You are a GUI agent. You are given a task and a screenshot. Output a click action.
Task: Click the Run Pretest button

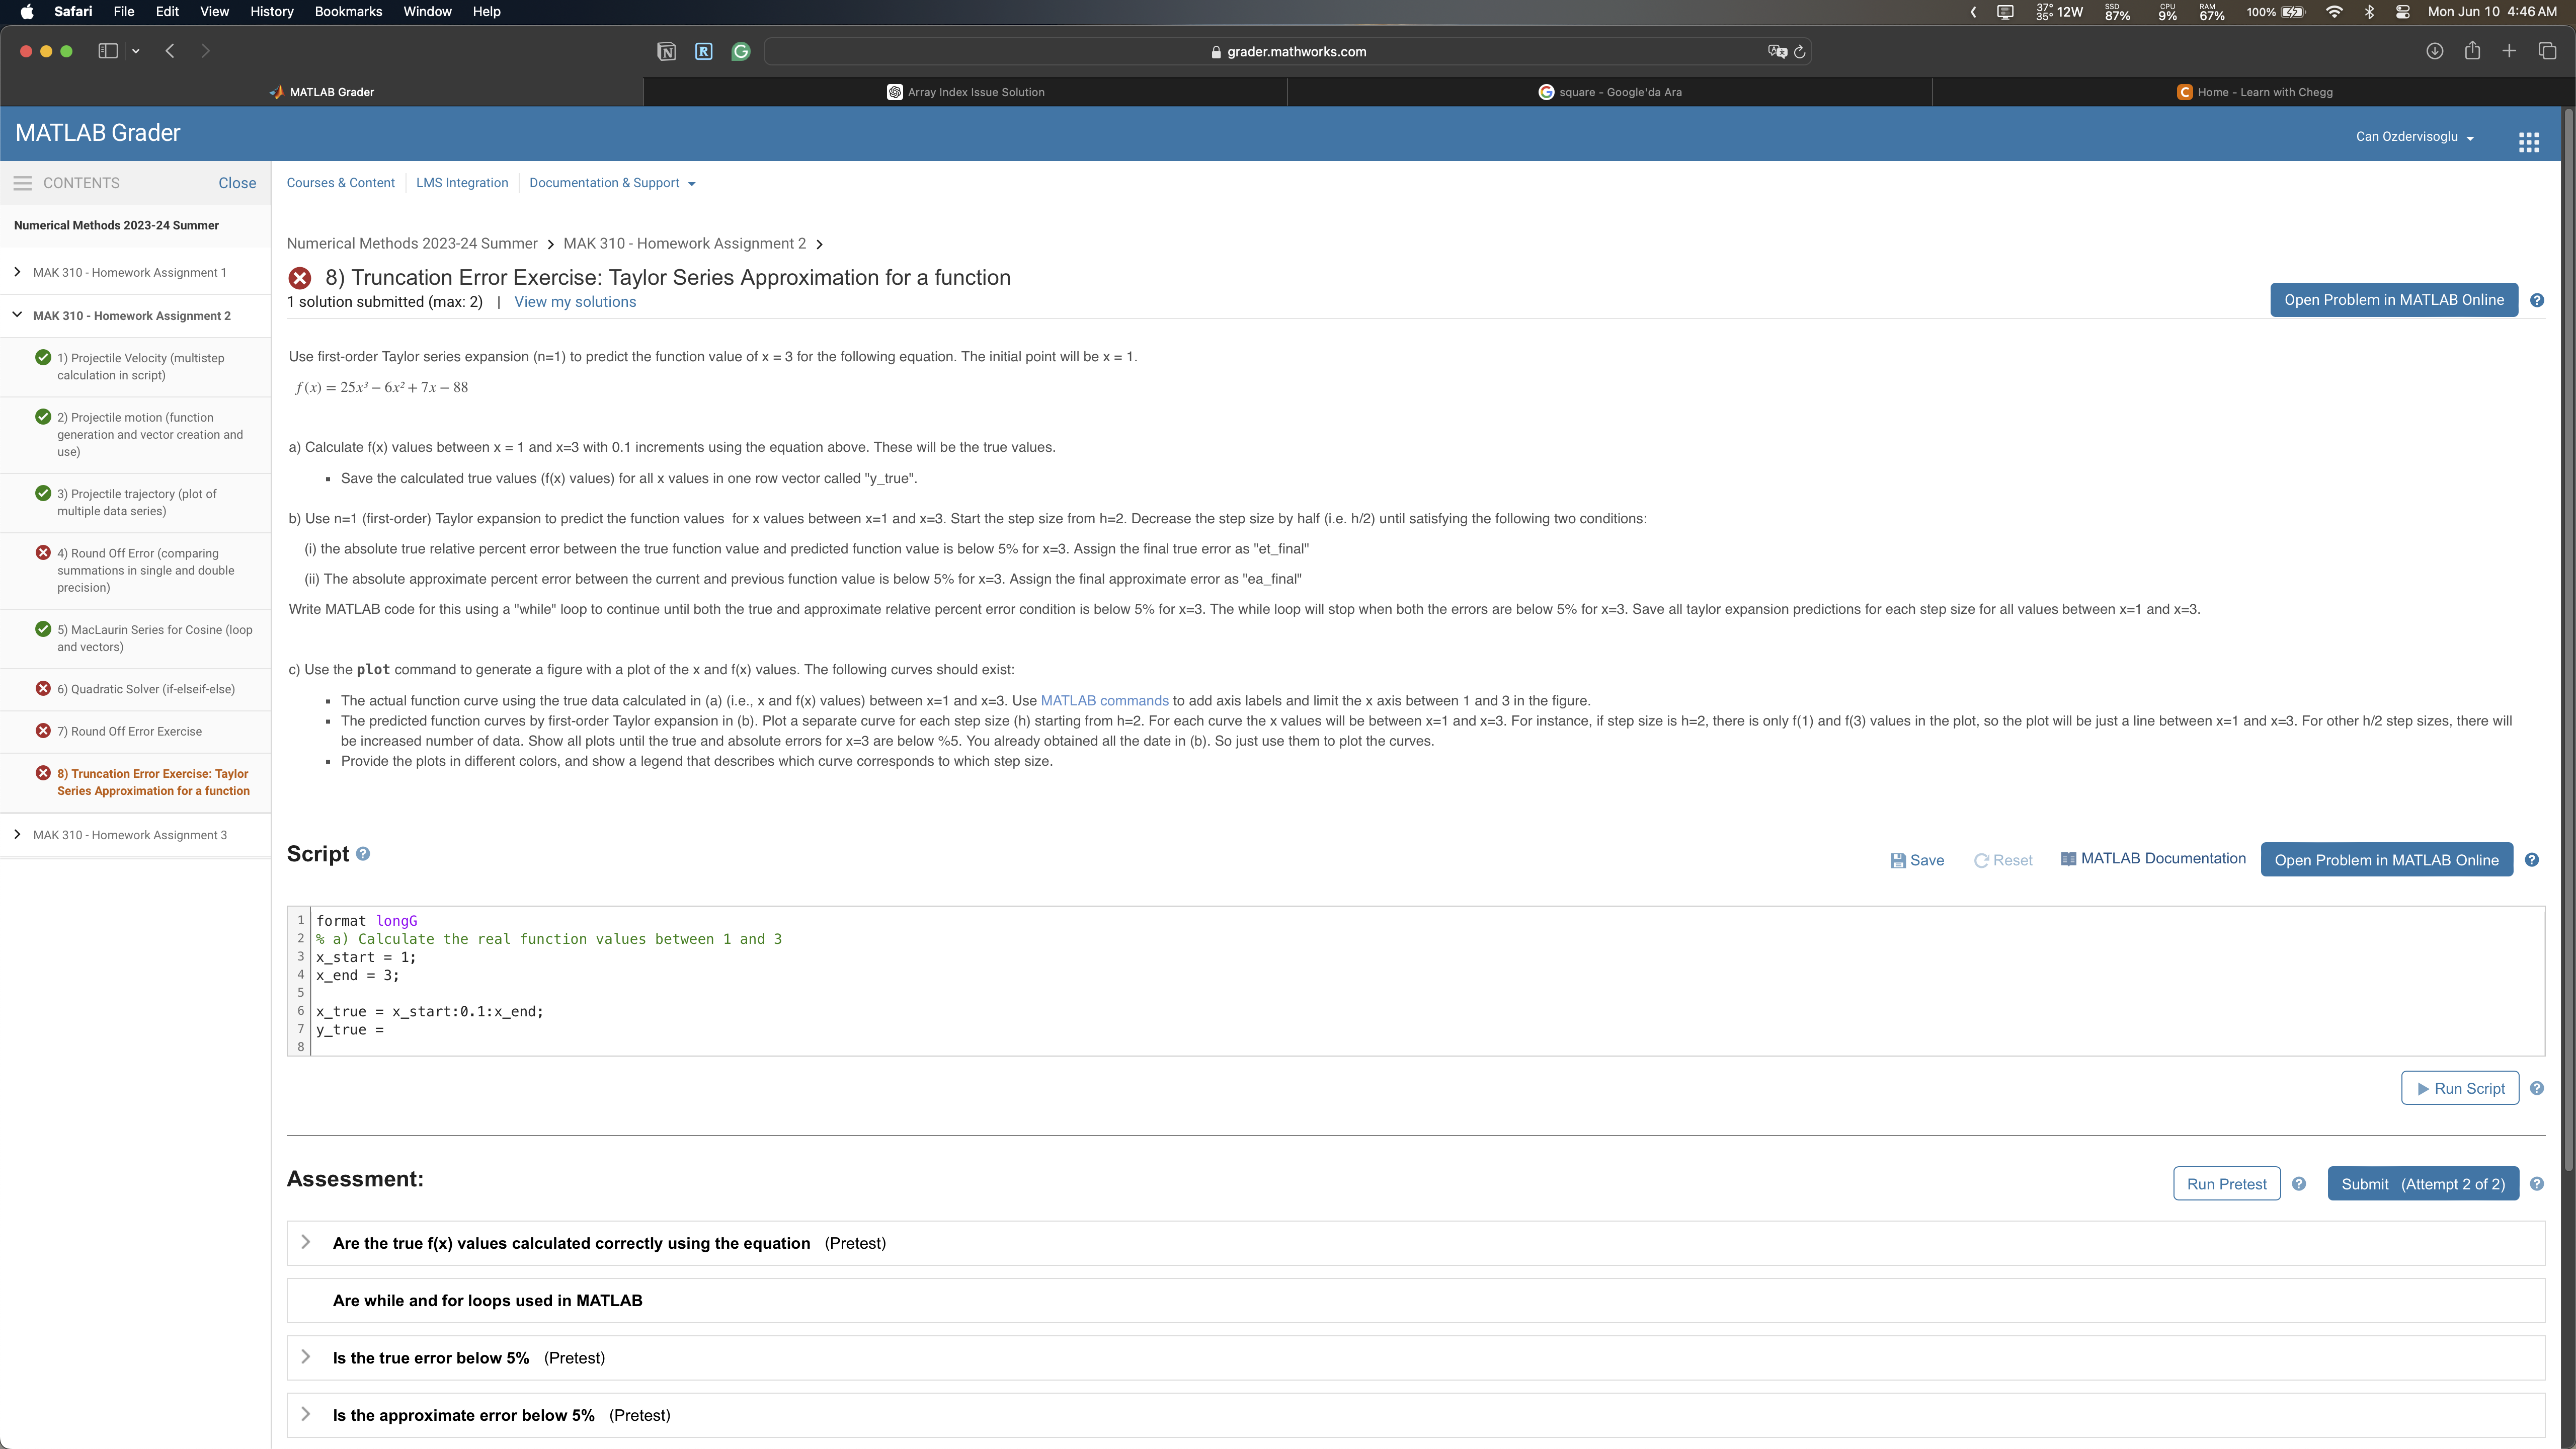[2226, 1184]
